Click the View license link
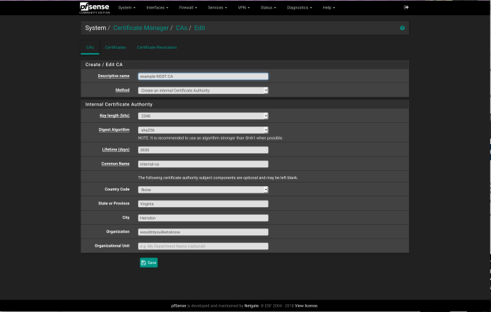Image resolution: width=491 pixels, height=312 pixels. click(307, 305)
